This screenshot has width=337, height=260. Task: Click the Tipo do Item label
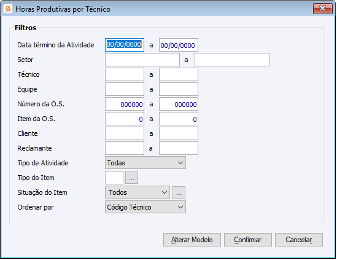point(36,178)
